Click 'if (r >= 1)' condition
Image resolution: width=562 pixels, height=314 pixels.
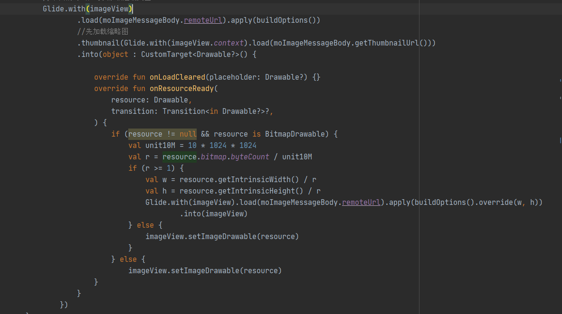pyautogui.click(x=152, y=168)
